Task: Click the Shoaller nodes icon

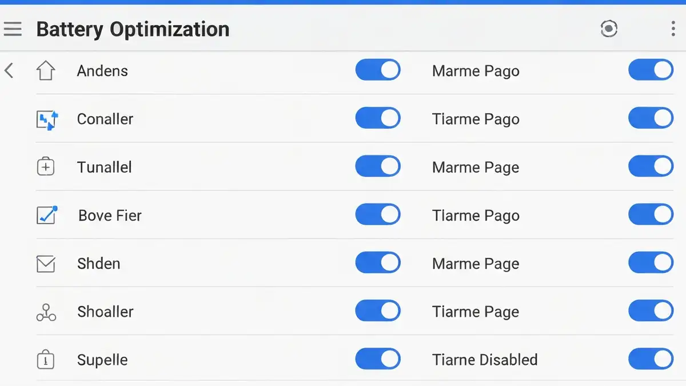Action: pos(46,312)
